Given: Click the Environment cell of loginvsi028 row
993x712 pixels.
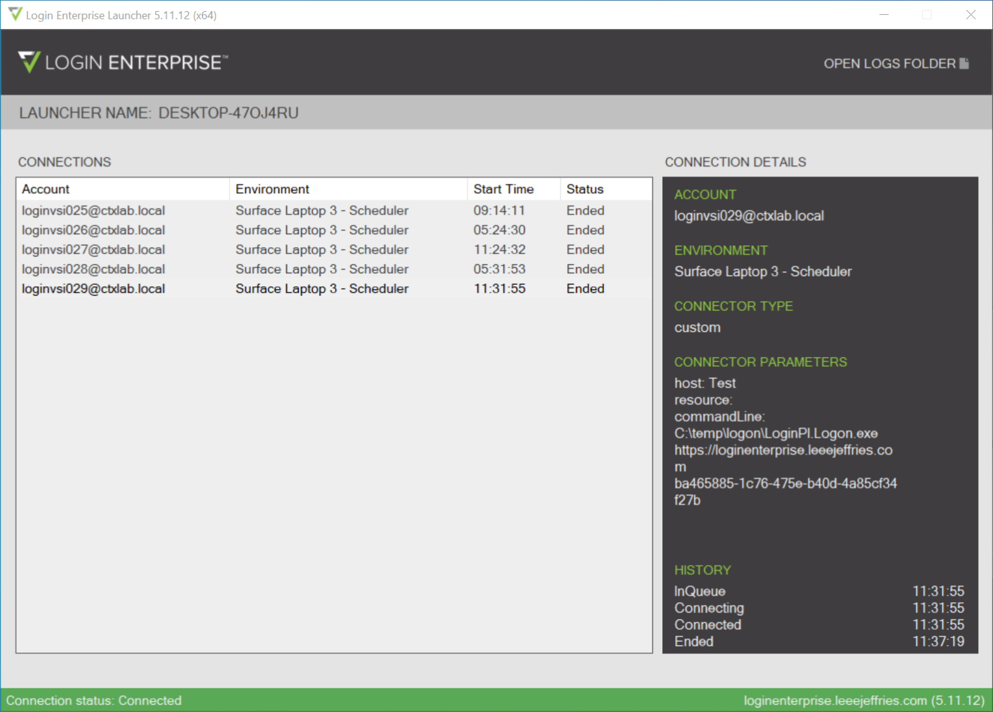Looking at the screenshot, I should tap(322, 269).
